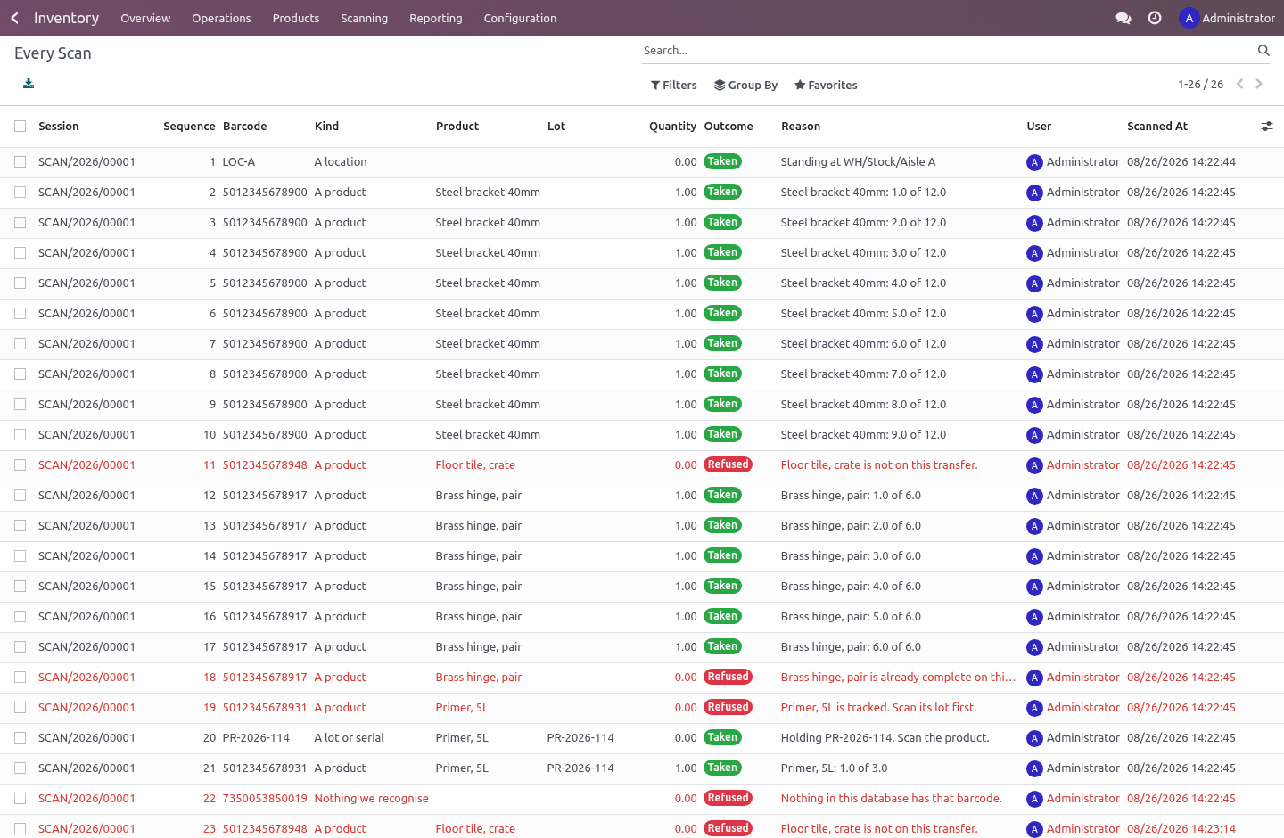Click 'Primer, 5L: 1.0 of 3.0' reason

point(834,768)
